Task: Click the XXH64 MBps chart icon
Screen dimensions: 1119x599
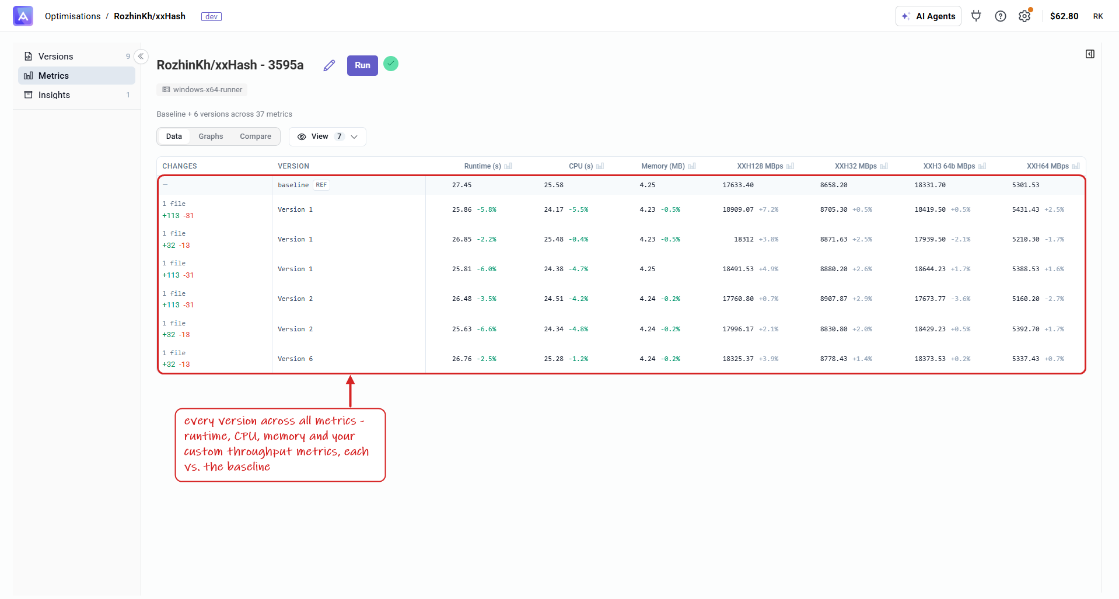Action: tap(1076, 166)
